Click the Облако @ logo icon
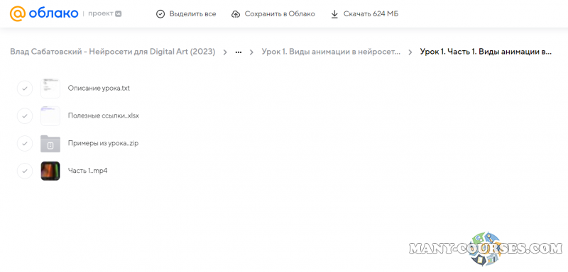Viewport: 568px width, 272px height. click(17, 13)
